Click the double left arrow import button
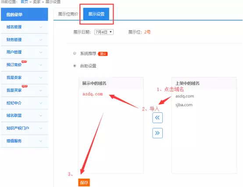 [x=157, y=118]
